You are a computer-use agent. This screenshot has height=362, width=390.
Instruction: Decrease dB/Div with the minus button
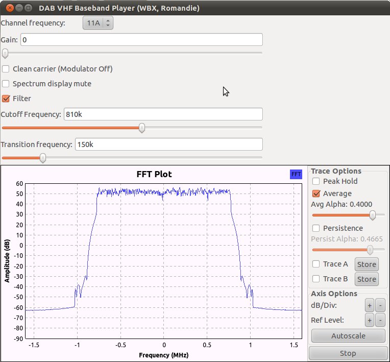click(380, 305)
